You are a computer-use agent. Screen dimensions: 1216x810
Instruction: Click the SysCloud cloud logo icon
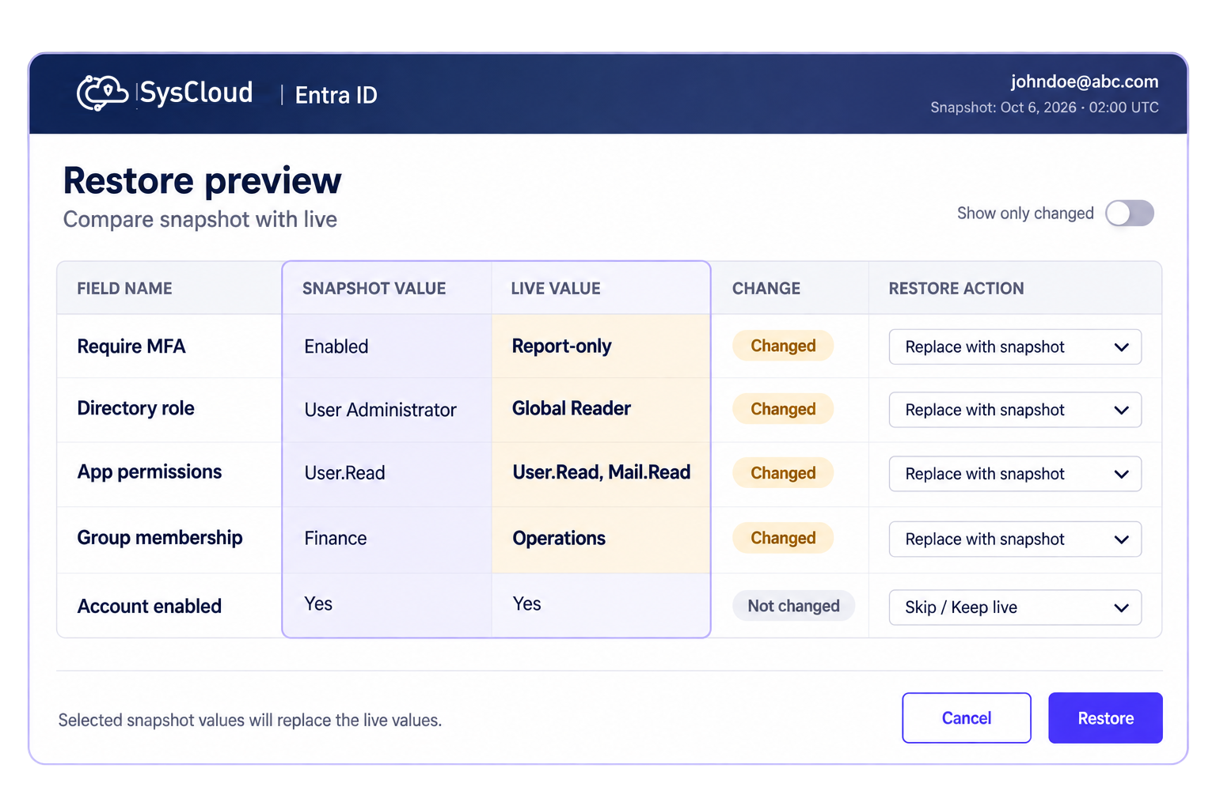(x=103, y=93)
